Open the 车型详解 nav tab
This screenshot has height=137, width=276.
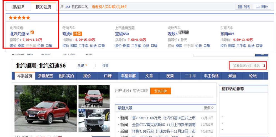point(128,76)
